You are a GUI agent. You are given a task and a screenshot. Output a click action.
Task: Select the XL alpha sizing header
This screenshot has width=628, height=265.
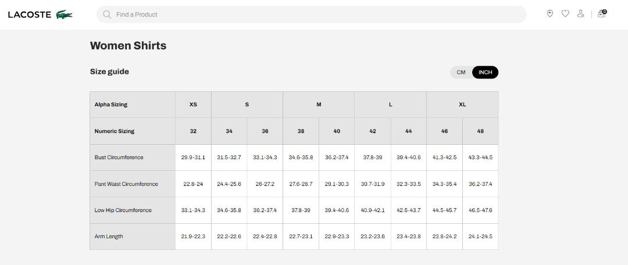(462, 105)
